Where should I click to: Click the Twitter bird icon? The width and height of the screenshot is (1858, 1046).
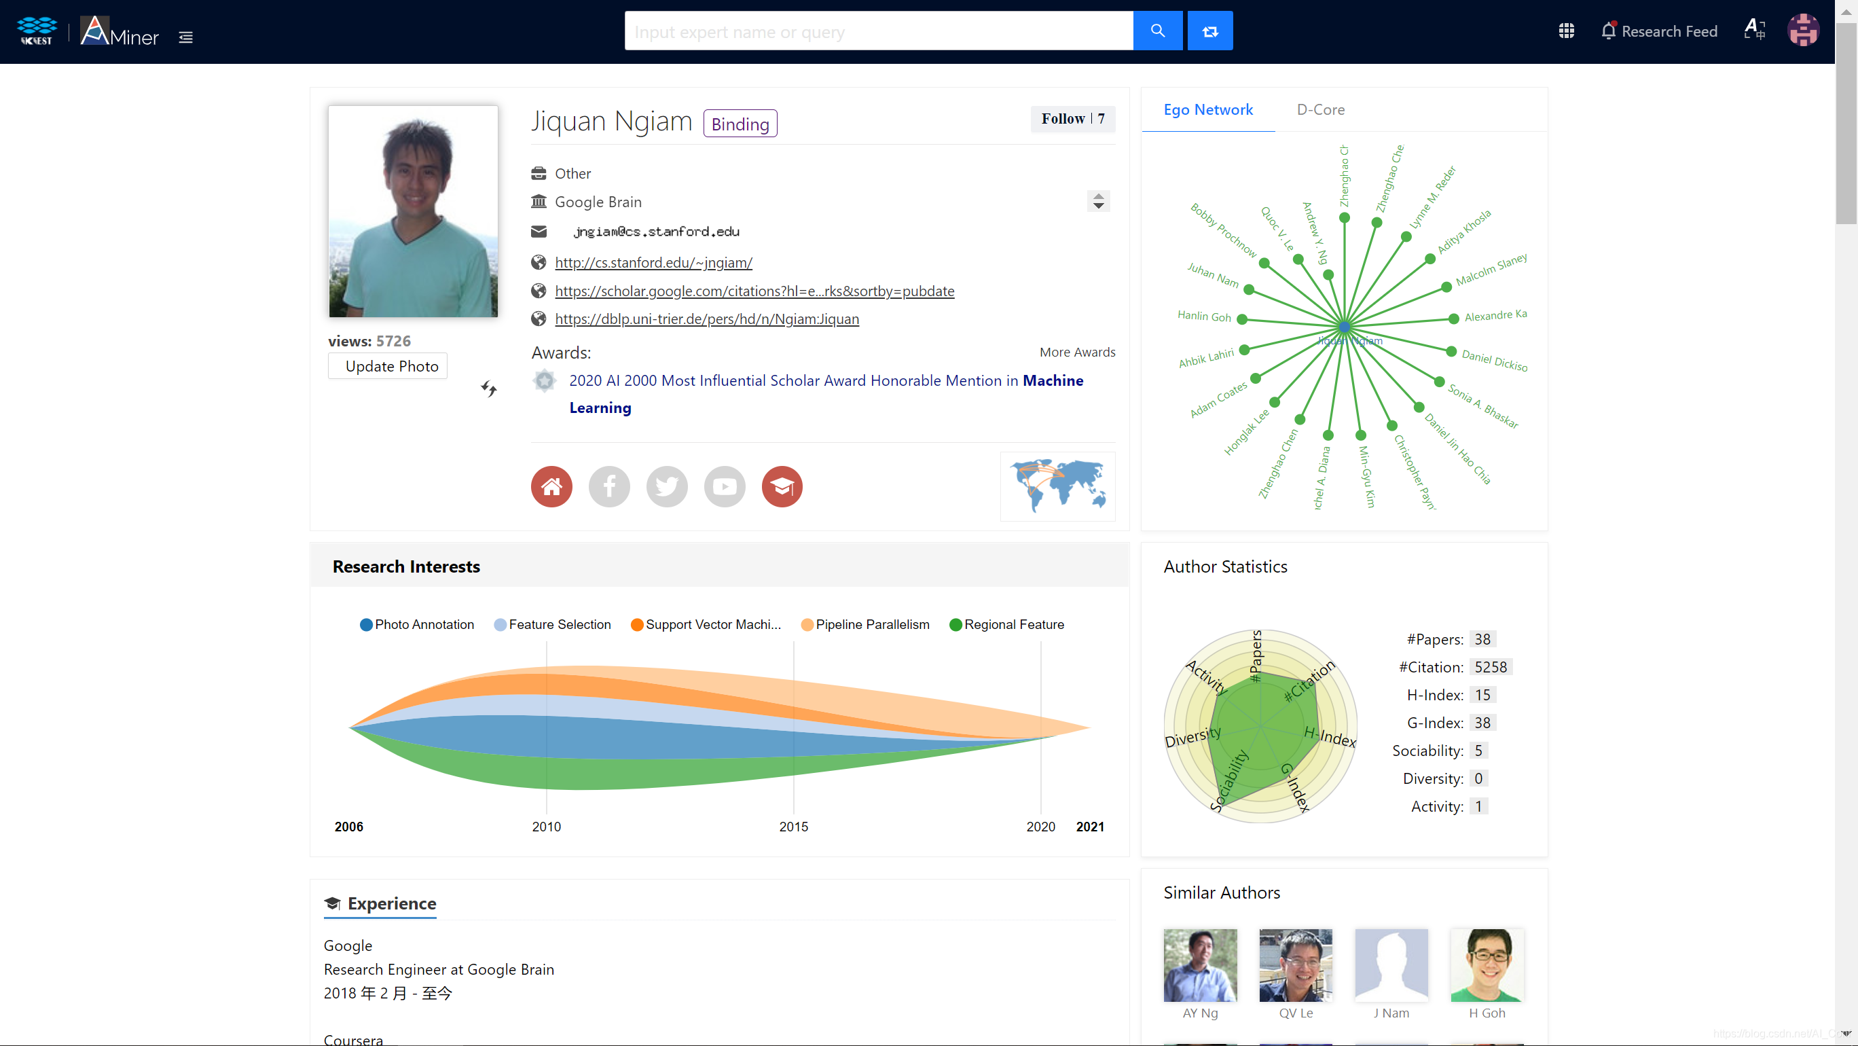point(666,487)
